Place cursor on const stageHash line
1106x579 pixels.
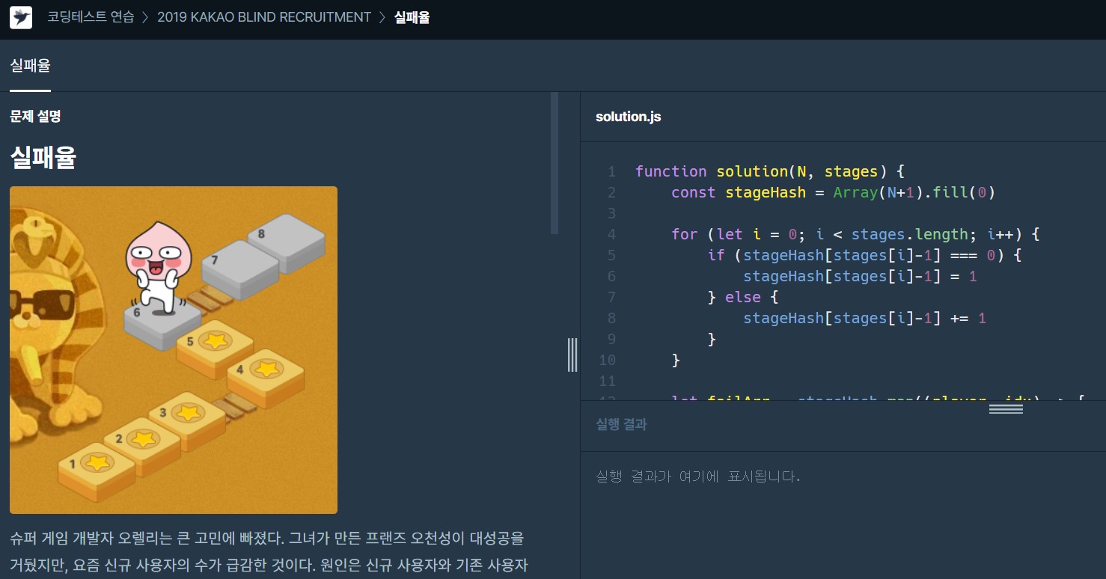(834, 192)
